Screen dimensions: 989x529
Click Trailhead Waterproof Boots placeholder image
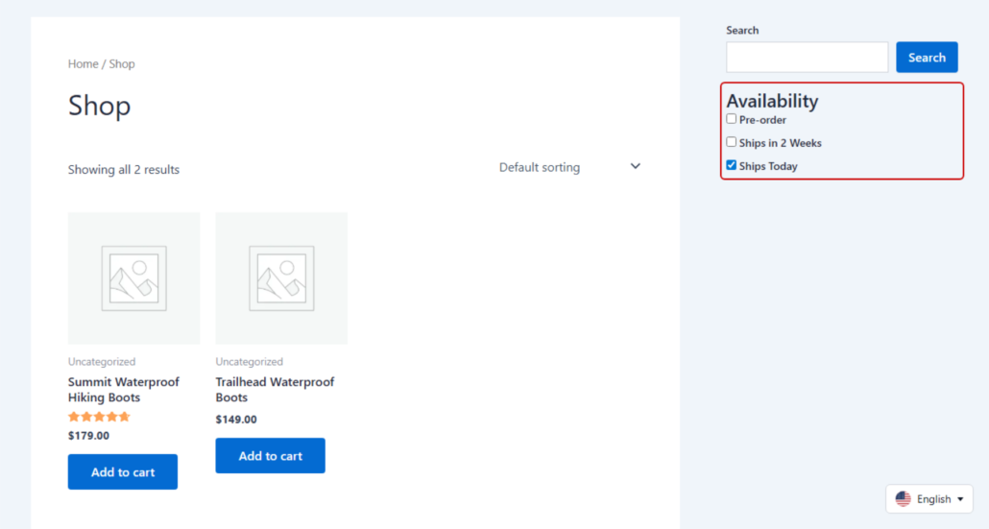pyautogui.click(x=281, y=278)
